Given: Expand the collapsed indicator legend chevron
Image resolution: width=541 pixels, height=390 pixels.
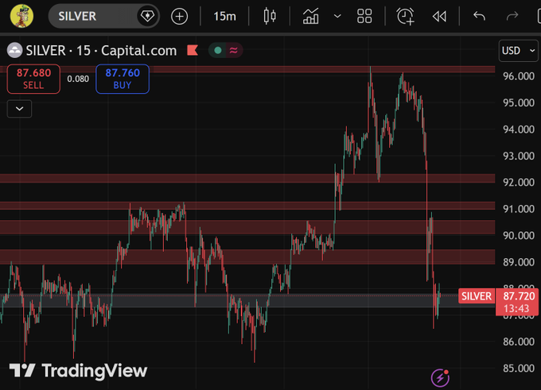Looking at the screenshot, I should point(19,109).
